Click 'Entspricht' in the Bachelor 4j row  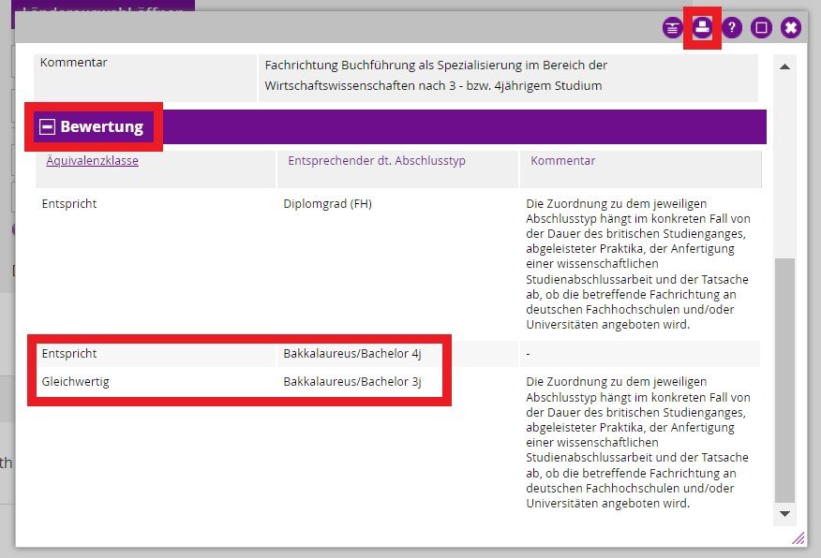pyautogui.click(x=69, y=354)
